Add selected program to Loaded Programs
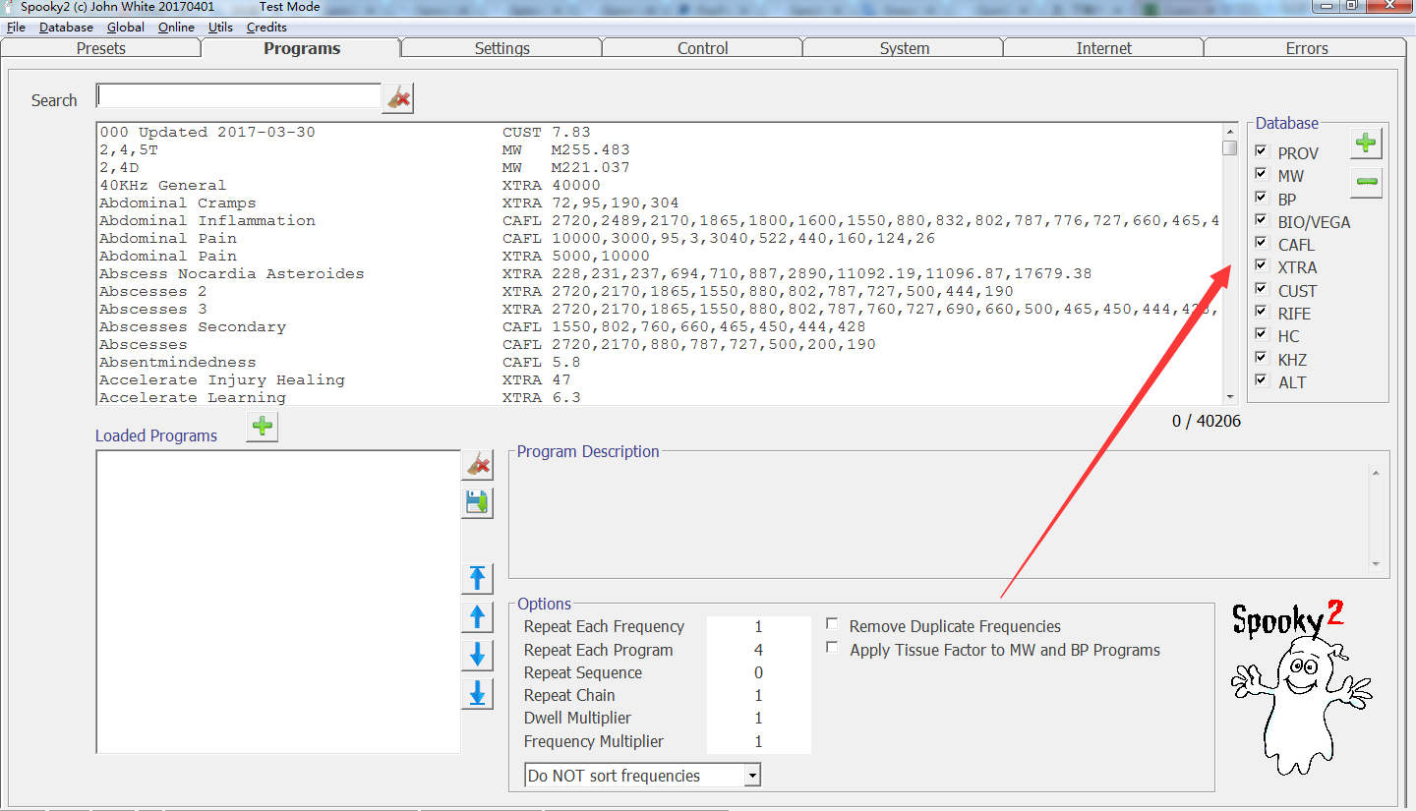The height and width of the screenshot is (811, 1416). 262,427
